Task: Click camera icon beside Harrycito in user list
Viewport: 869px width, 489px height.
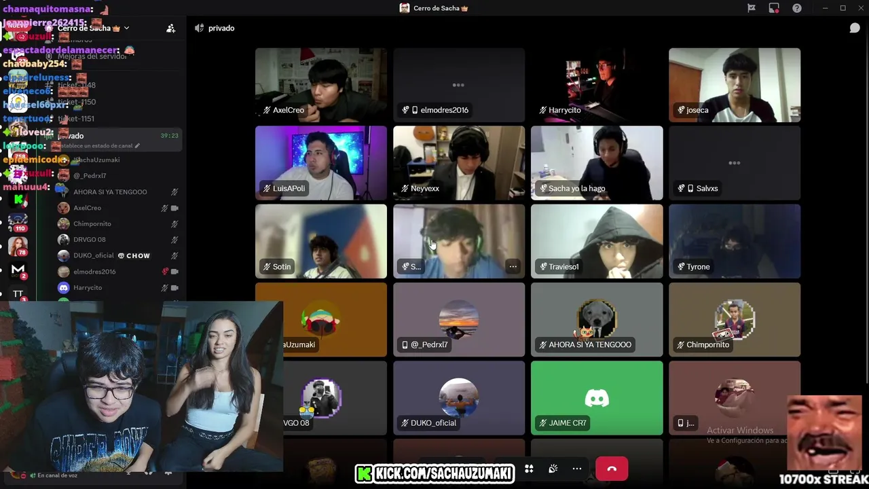Action: pyautogui.click(x=174, y=287)
